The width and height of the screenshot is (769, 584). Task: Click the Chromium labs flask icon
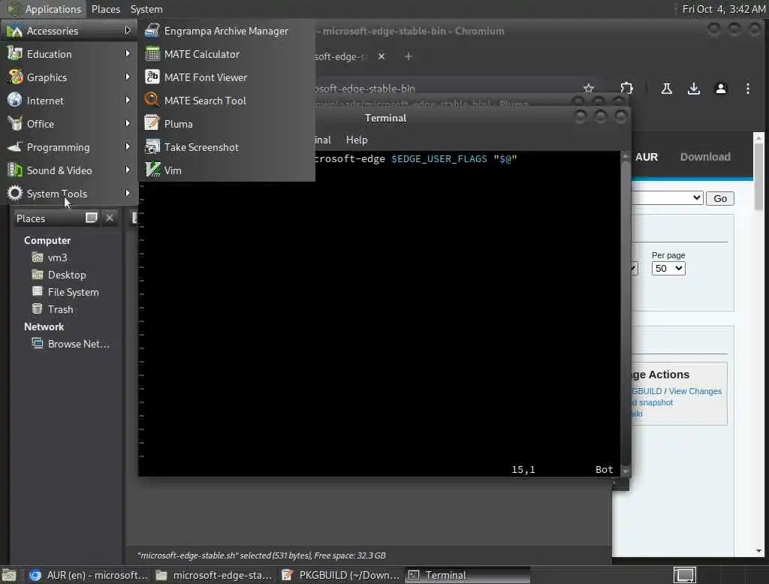click(667, 89)
